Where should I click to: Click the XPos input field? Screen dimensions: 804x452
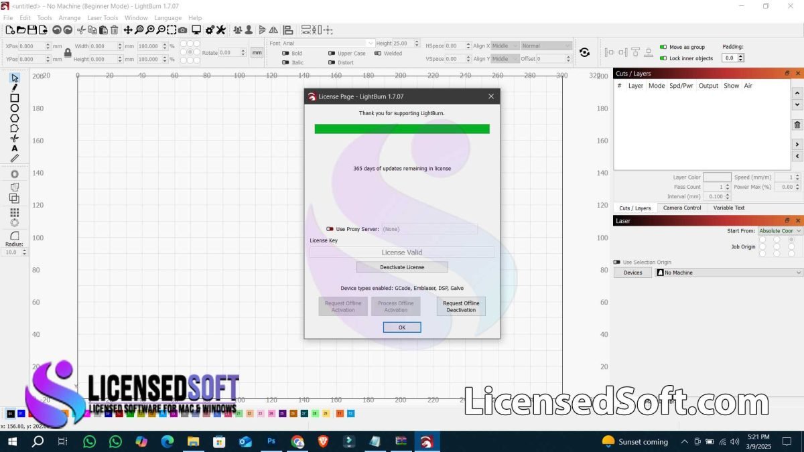click(35, 46)
